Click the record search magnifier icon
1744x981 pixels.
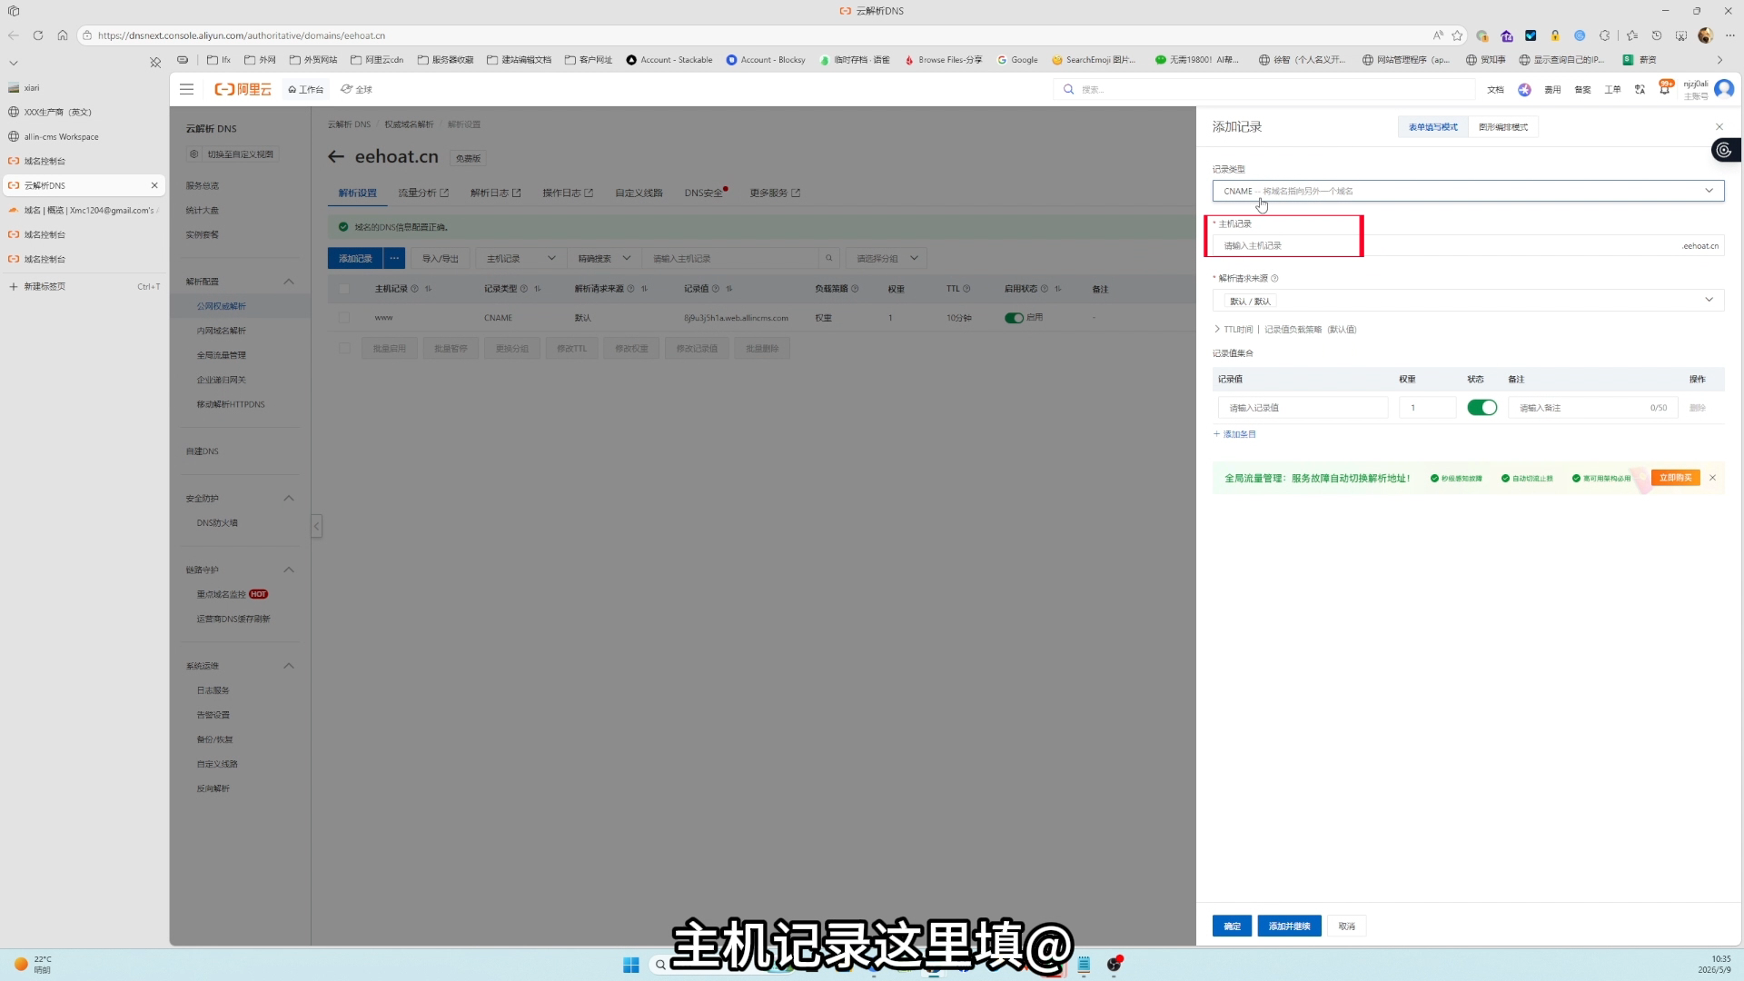click(828, 258)
